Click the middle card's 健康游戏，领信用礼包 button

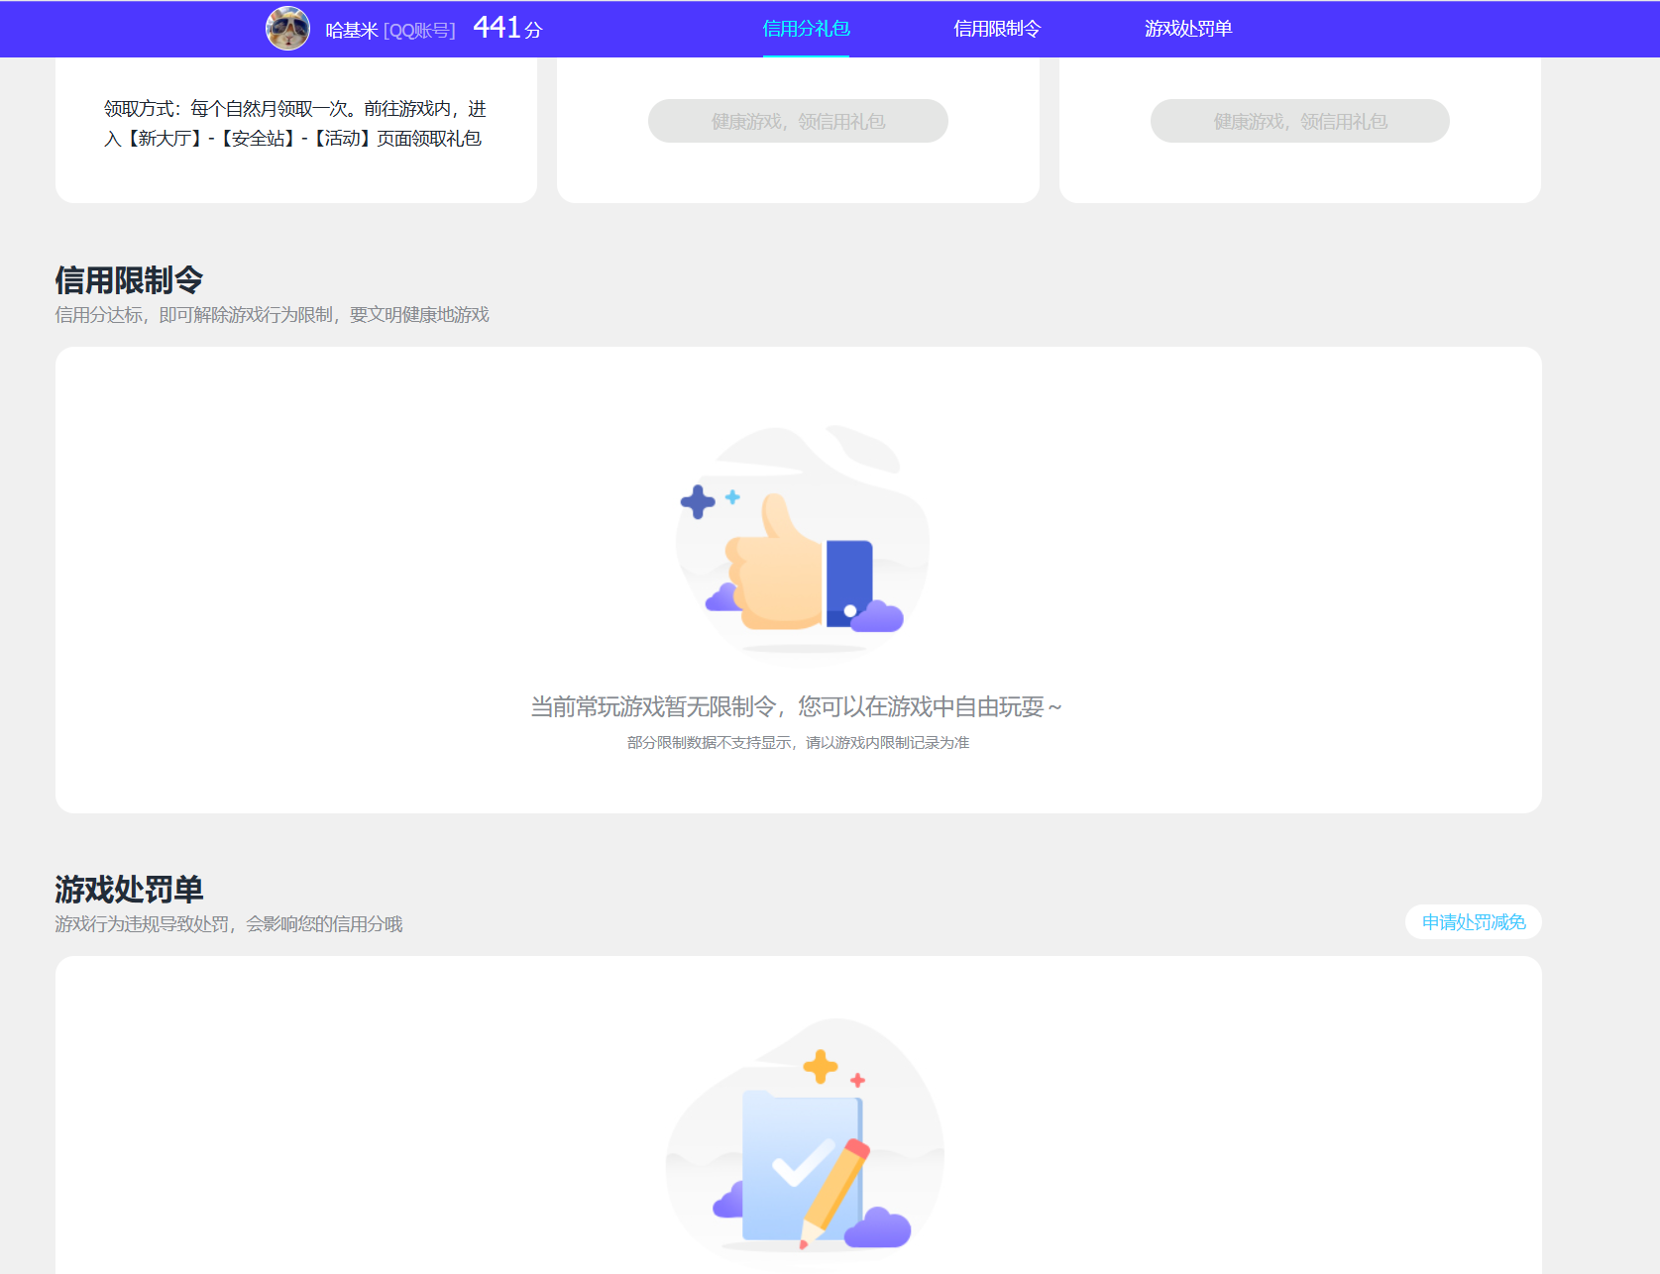pyautogui.click(x=798, y=121)
